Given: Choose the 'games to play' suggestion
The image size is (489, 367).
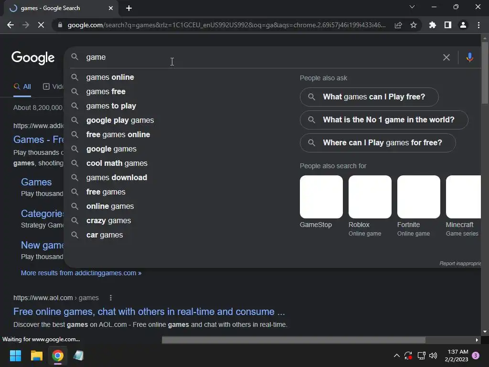Looking at the screenshot, I should pos(111,106).
